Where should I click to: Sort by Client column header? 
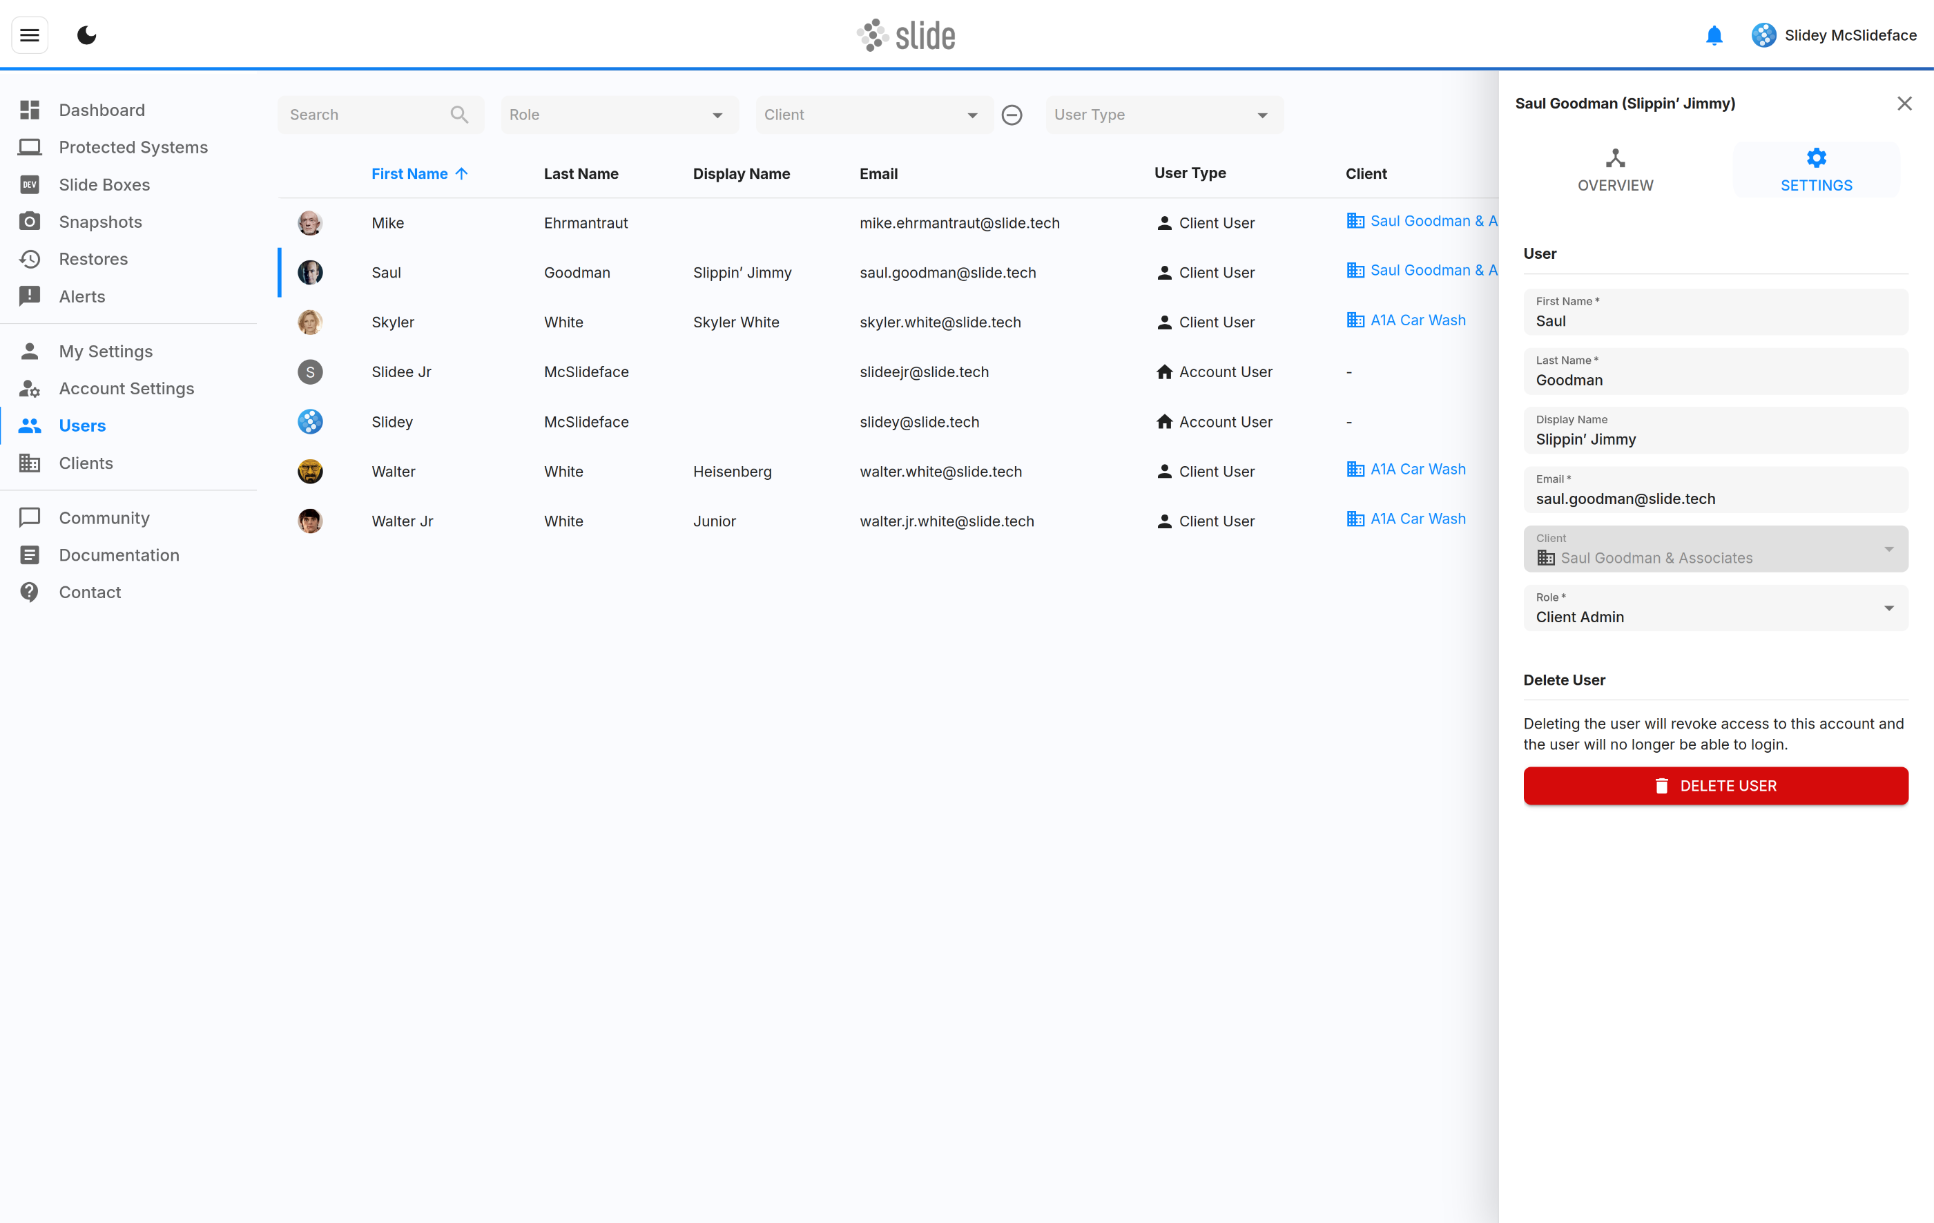[x=1365, y=173]
